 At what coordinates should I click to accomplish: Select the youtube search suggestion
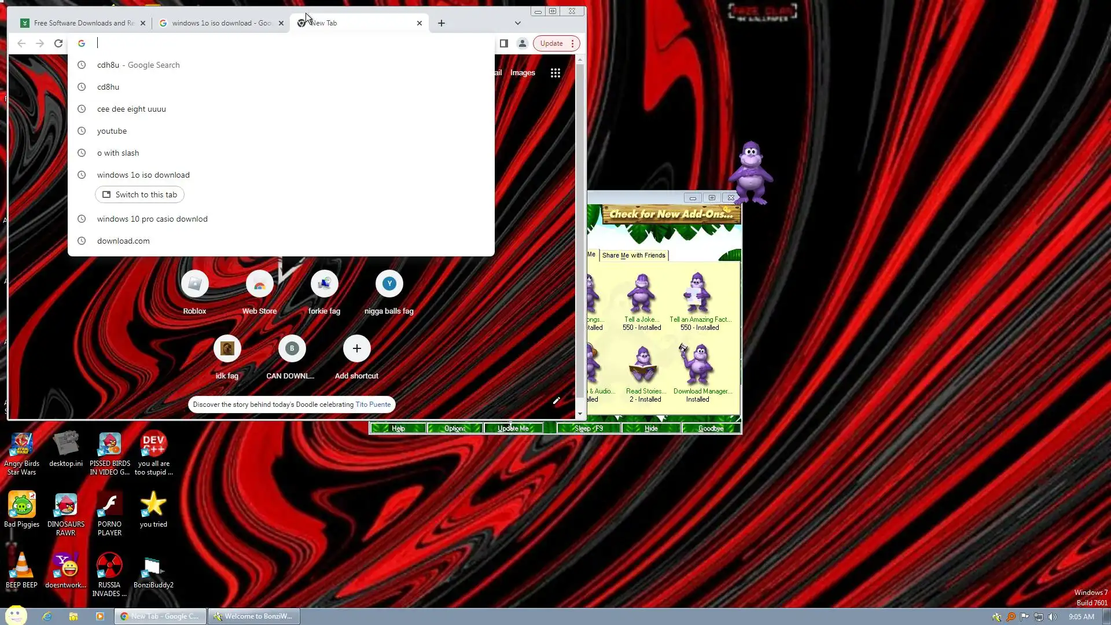112,131
